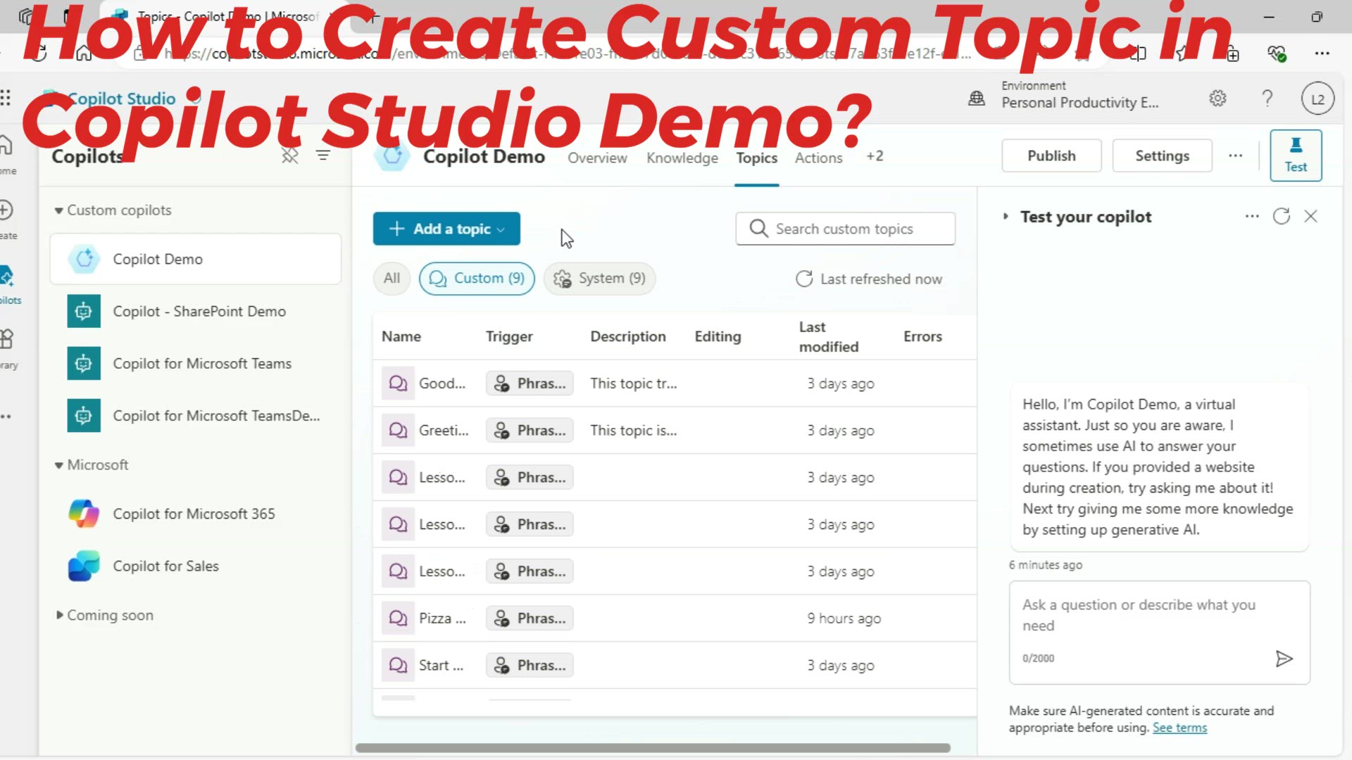Viewport: 1352px width, 760px height.
Task: Open browser more options menu
Action: 1322,53
